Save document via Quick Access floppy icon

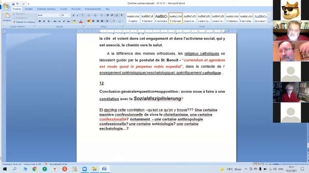tap(13, 4)
